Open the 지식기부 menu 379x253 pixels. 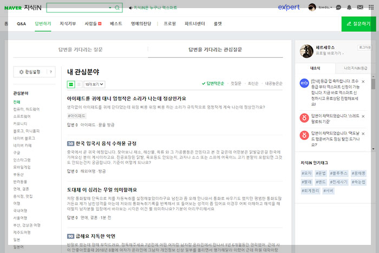[x=68, y=24]
